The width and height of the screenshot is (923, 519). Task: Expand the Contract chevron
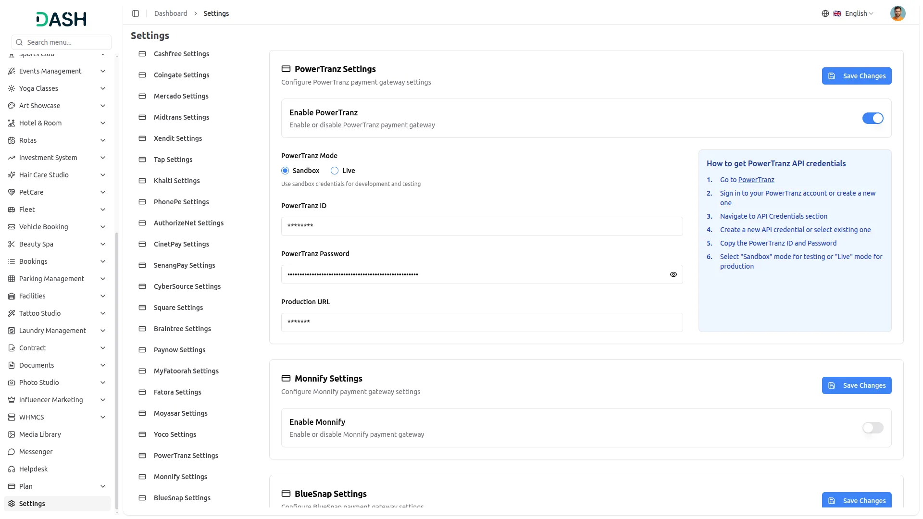pyautogui.click(x=103, y=348)
